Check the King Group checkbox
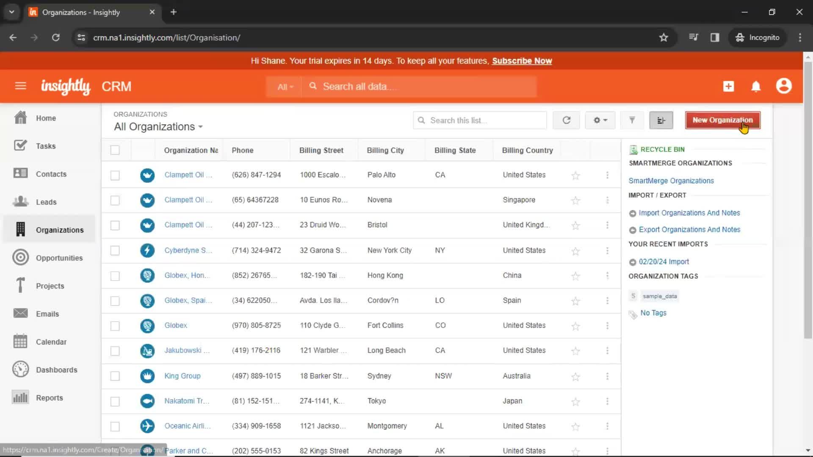The image size is (813, 457). point(115,376)
